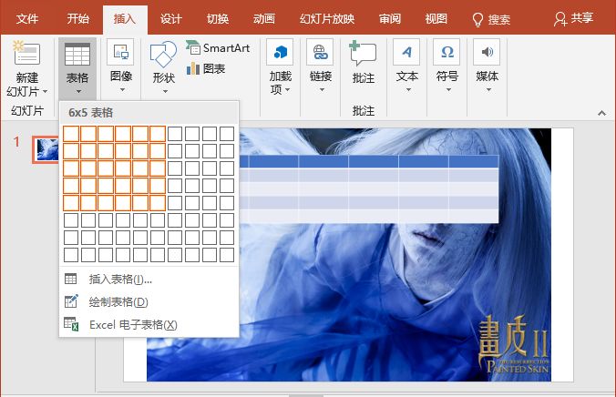Open the Shapes (形状) gallery icon
This screenshot has width=616, height=397.
pyautogui.click(x=163, y=54)
